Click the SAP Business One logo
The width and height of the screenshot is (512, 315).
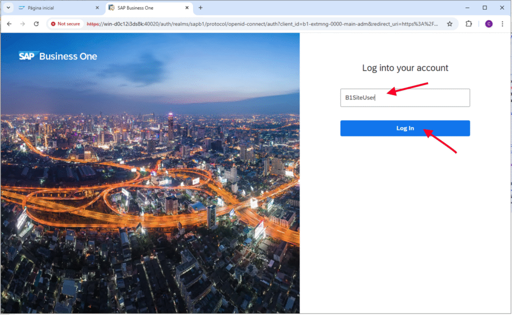pos(58,56)
